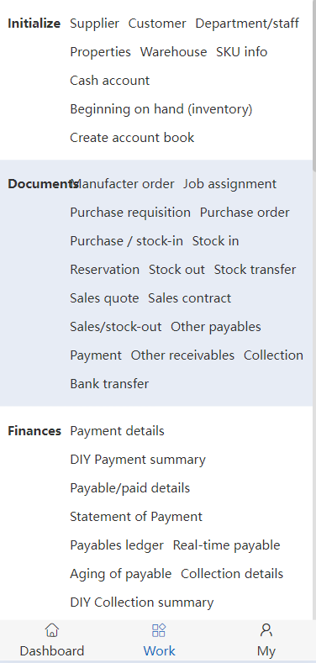316x663 pixels.
Task: Choose Sales contract
Action: (189, 298)
